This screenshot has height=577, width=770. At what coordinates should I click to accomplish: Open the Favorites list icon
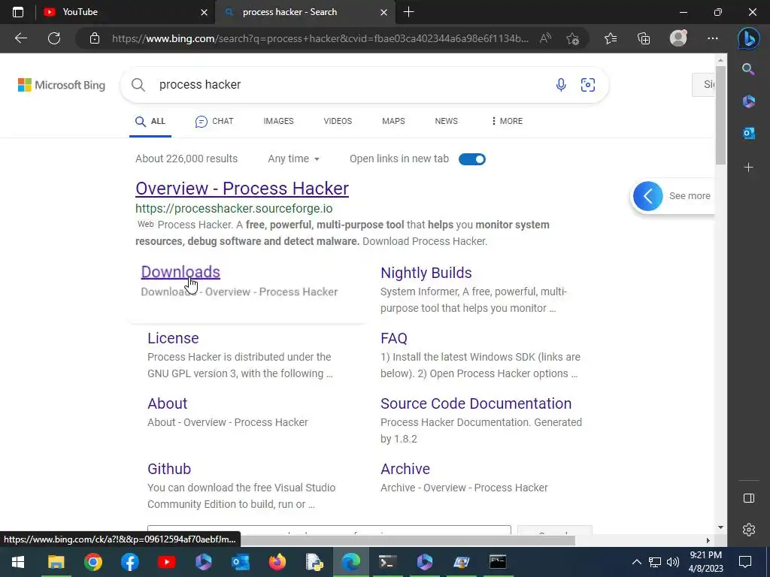pyautogui.click(x=611, y=38)
